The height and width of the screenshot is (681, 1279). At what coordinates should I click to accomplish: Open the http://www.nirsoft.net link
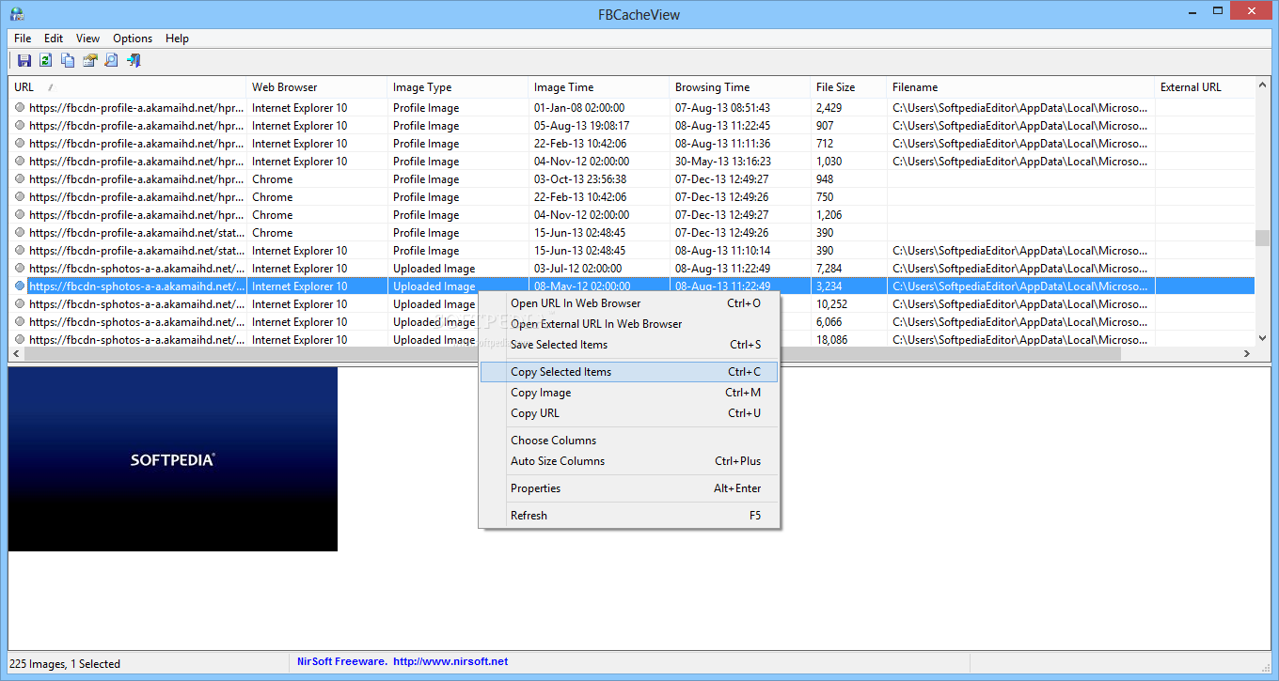pyautogui.click(x=450, y=661)
